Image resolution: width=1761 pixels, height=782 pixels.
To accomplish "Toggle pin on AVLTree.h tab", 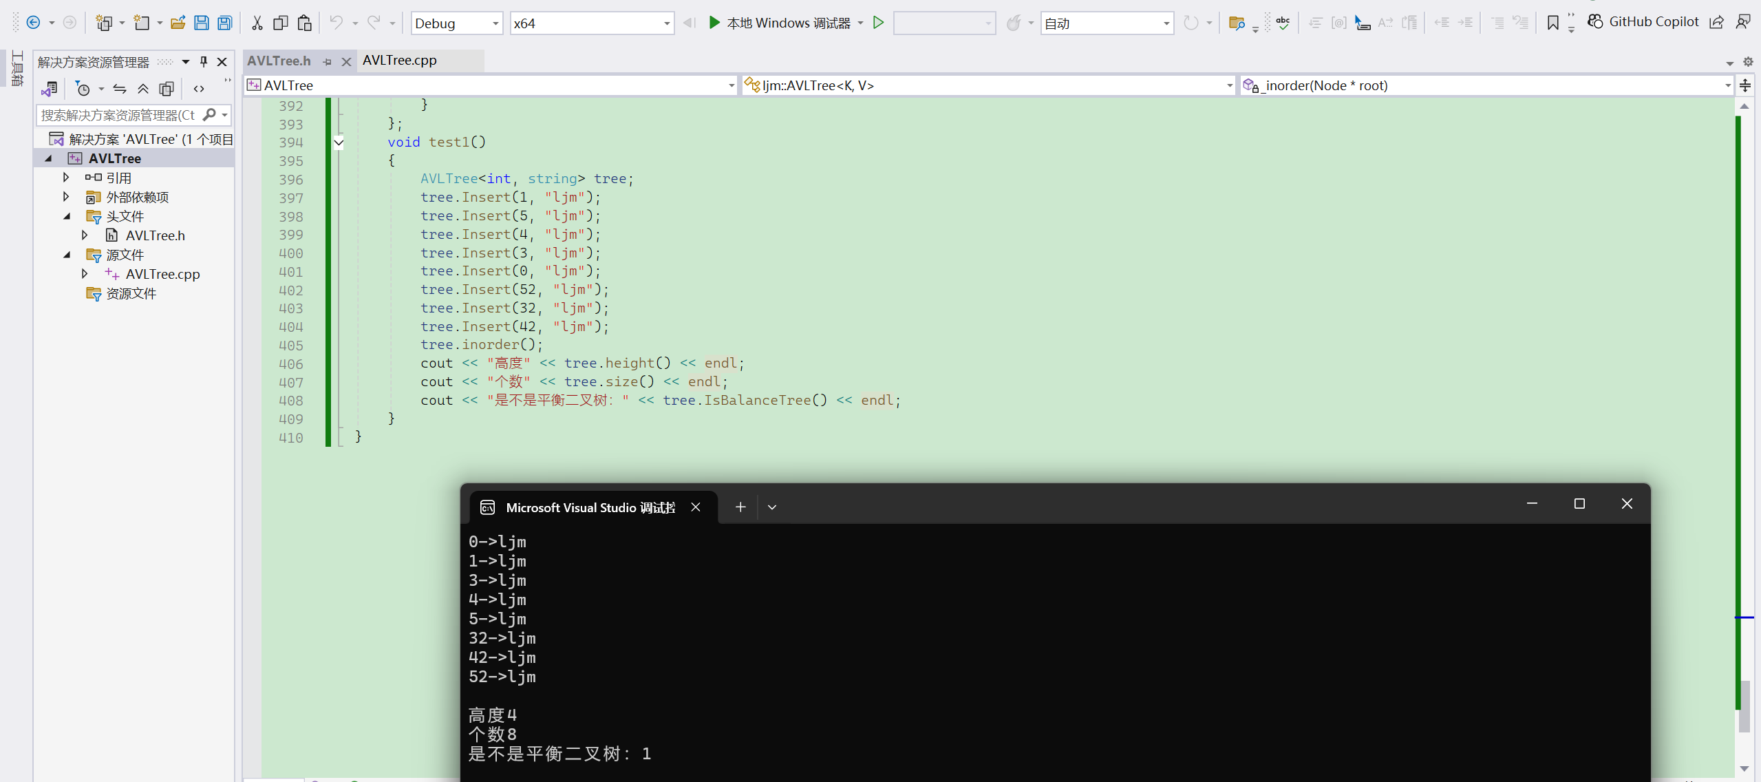I will tap(328, 62).
